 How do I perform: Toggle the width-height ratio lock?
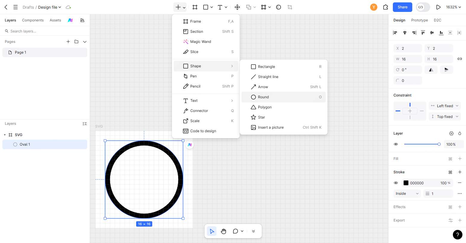coord(460,59)
